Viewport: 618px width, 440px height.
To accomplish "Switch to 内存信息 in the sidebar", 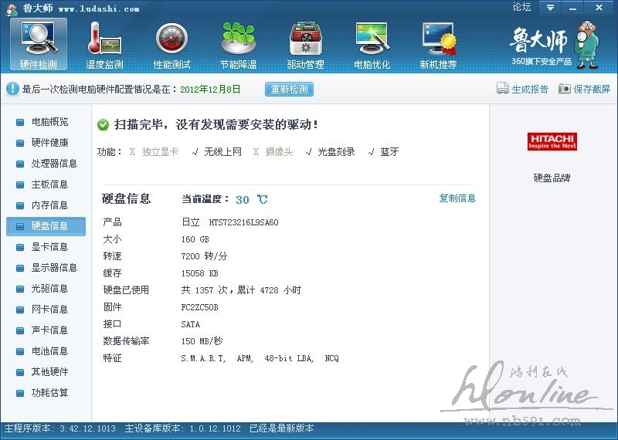I will 49,205.
